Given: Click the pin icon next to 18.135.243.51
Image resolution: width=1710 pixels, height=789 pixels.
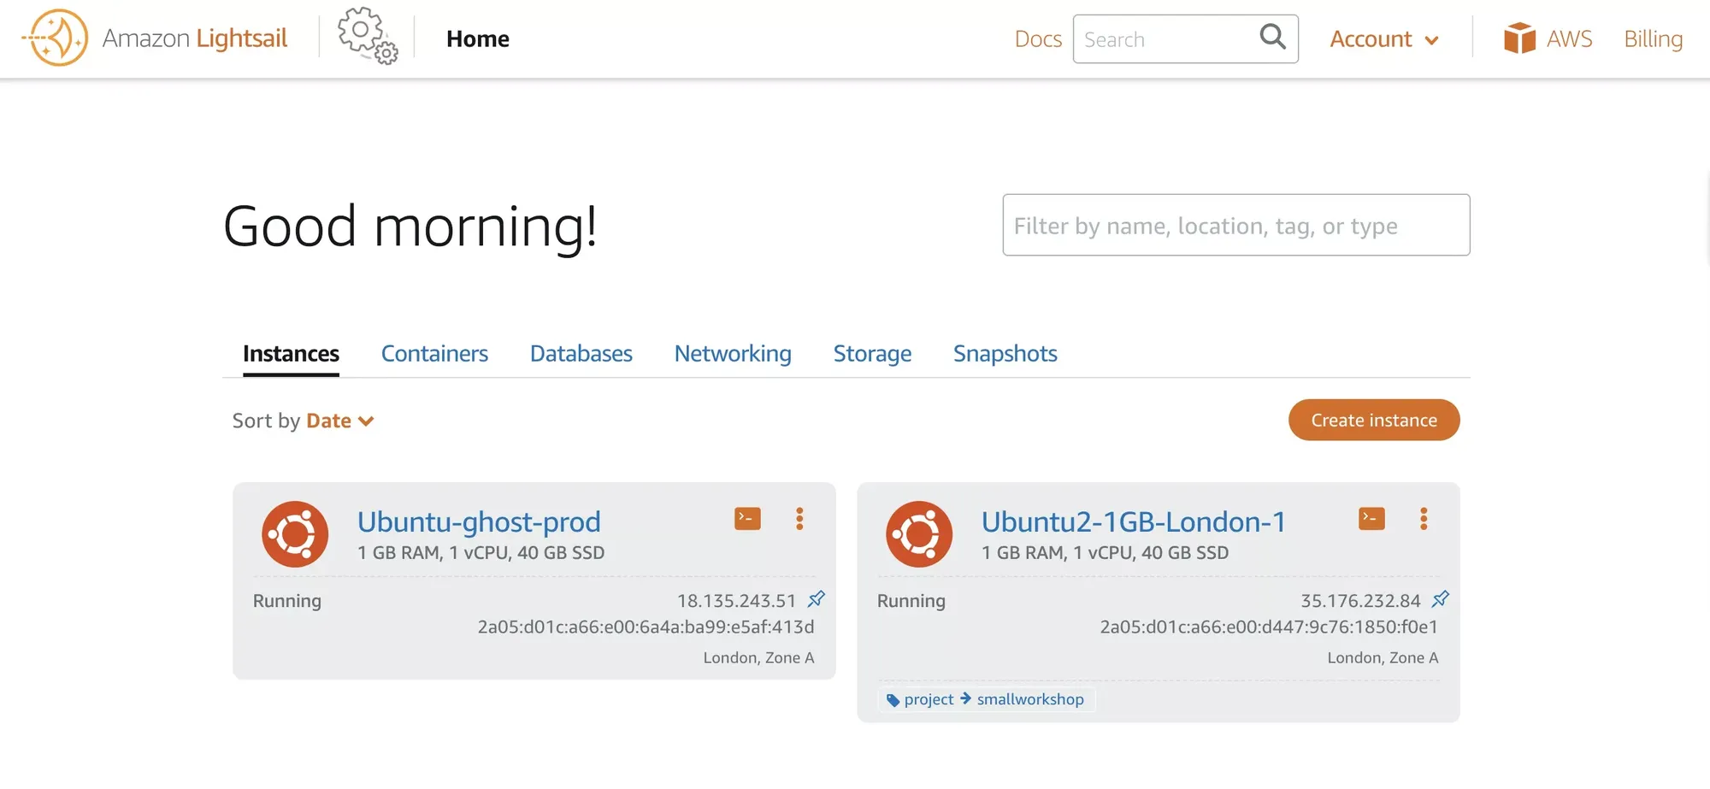Looking at the screenshot, I should tap(817, 599).
